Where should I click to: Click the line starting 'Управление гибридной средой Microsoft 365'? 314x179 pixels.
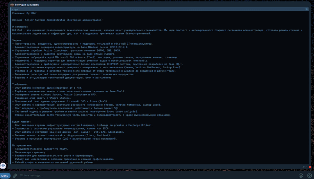pyautogui.click(x=95, y=57)
